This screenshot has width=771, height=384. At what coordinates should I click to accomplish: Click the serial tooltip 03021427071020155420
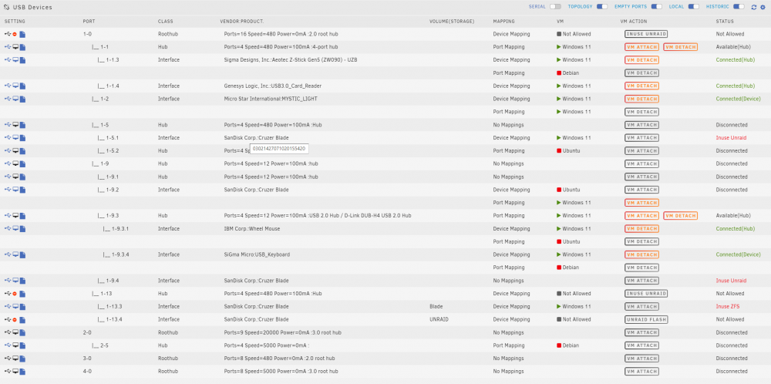tap(279, 148)
